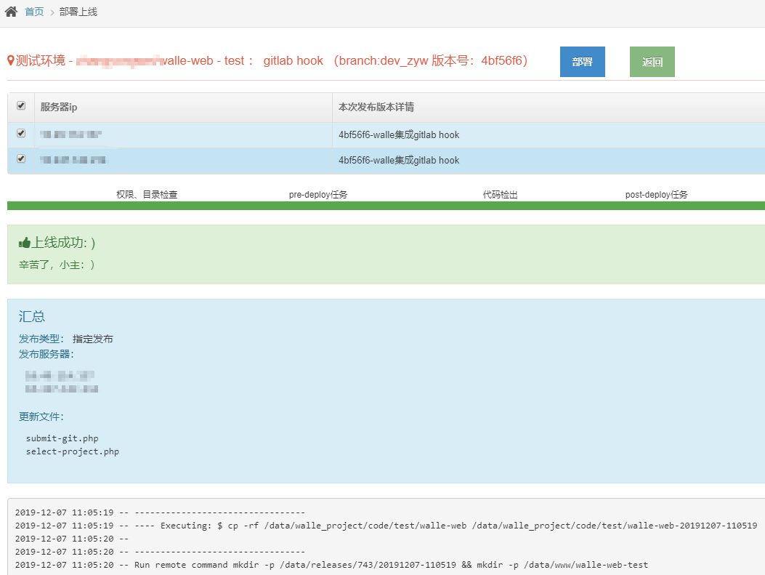Image resolution: width=765 pixels, height=575 pixels.
Task: Select submit-git.php in updated files
Action: pyautogui.click(x=62, y=438)
